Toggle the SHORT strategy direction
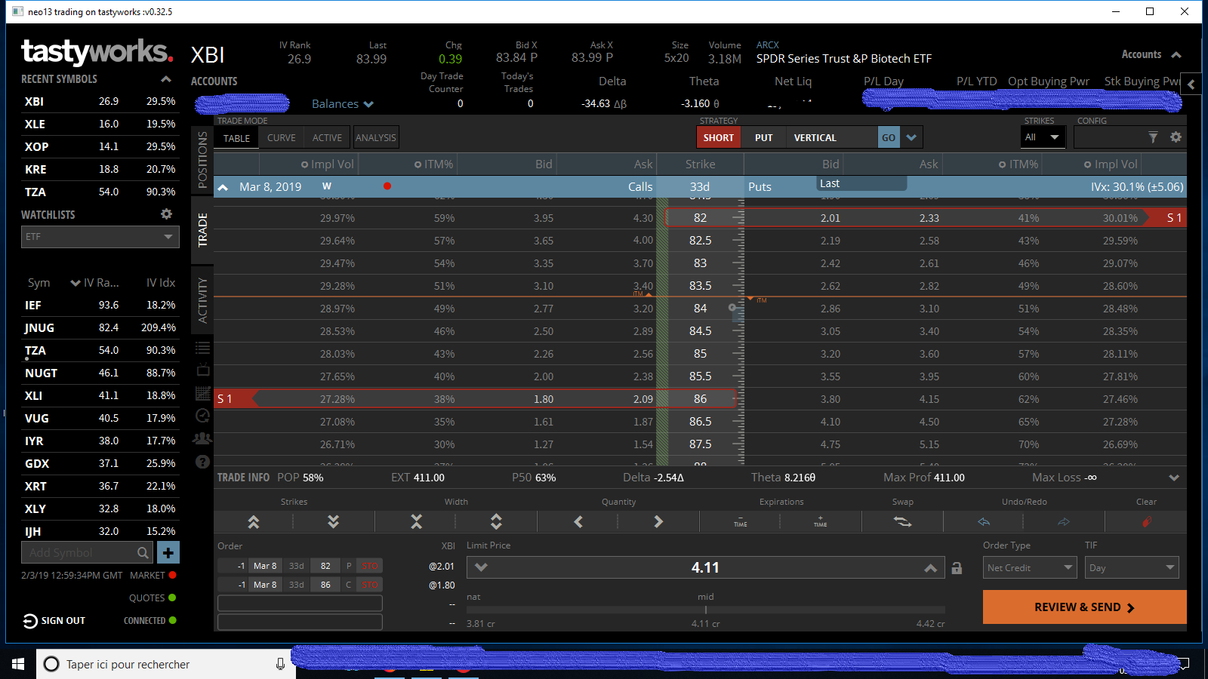 coord(718,137)
